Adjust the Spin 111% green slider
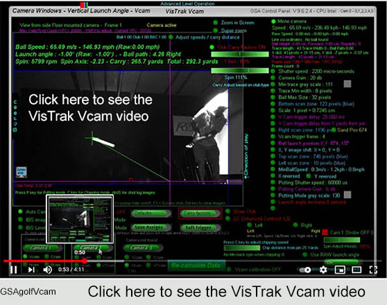387x305 pixels. click(x=240, y=71)
